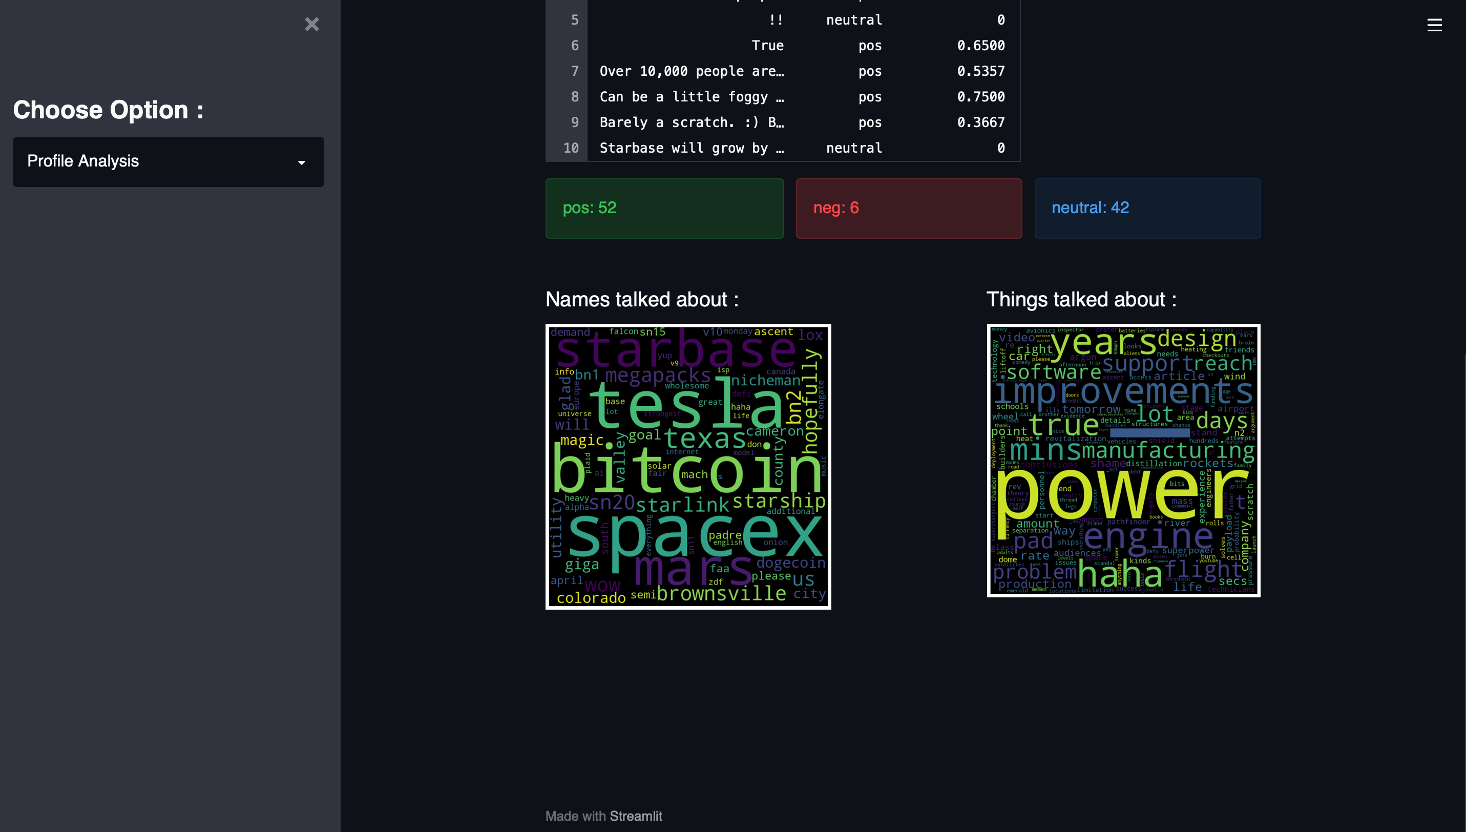Click the 'Names talked about :' heading

tap(642, 299)
